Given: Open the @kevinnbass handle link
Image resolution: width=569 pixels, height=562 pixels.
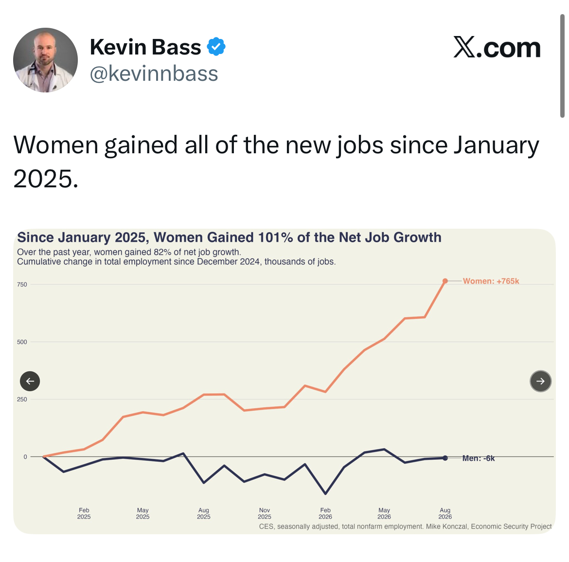Looking at the screenshot, I should click(154, 73).
